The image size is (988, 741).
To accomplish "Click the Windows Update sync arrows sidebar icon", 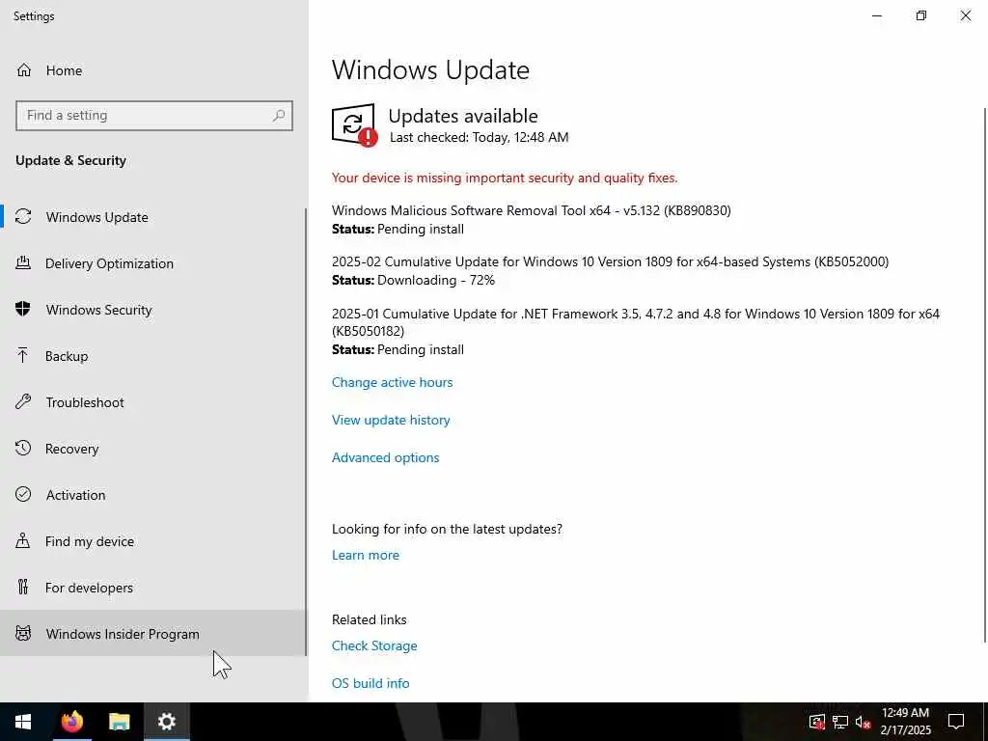I will (23, 217).
